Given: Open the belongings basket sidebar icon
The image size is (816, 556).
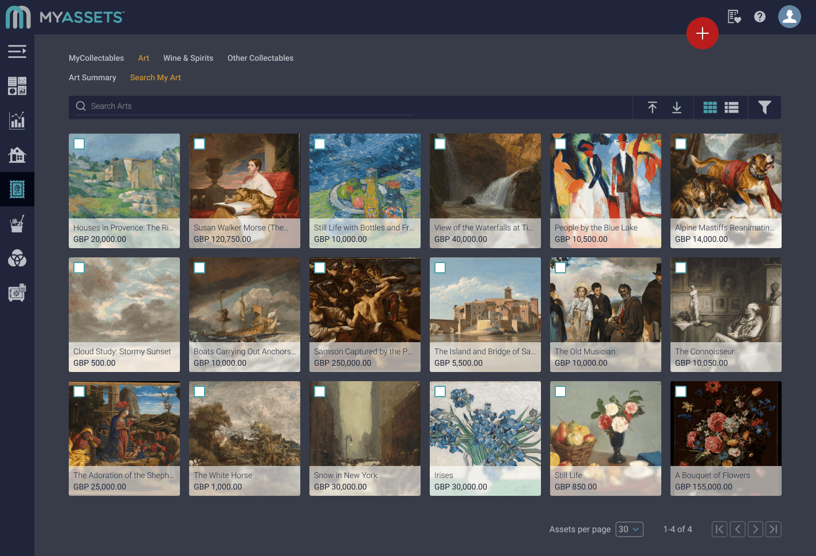Looking at the screenshot, I should tap(17, 224).
